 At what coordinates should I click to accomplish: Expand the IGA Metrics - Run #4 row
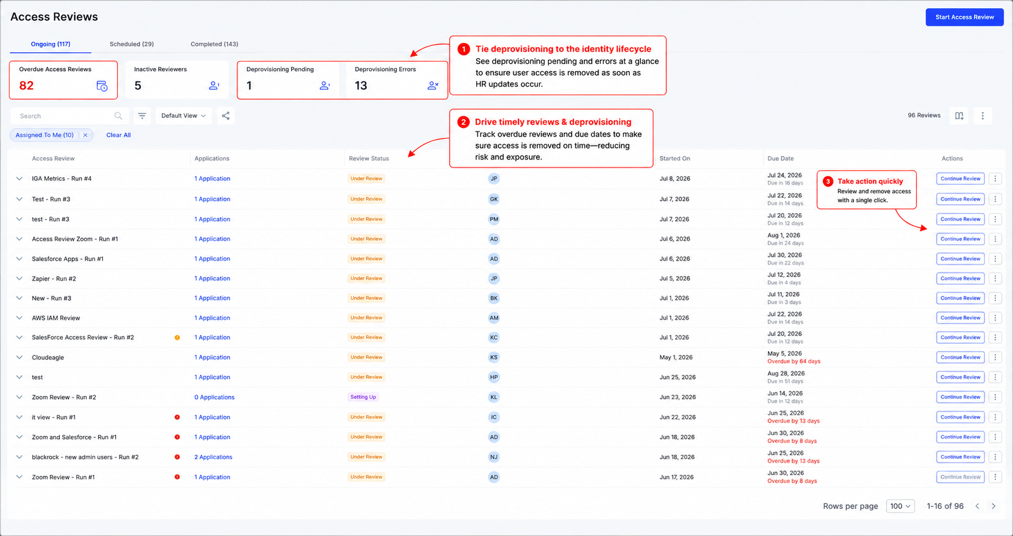pos(19,178)
